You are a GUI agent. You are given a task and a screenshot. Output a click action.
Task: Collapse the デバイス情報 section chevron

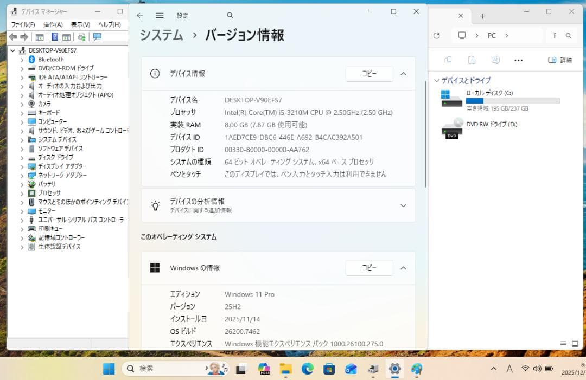pyautogui.click(x=403, y=74)
